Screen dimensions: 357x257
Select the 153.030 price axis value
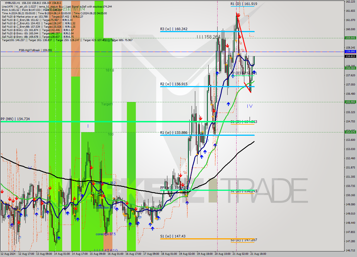(350, 149)
